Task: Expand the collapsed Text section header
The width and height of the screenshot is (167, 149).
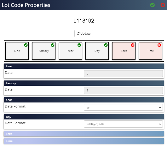Action: [84, 134]
